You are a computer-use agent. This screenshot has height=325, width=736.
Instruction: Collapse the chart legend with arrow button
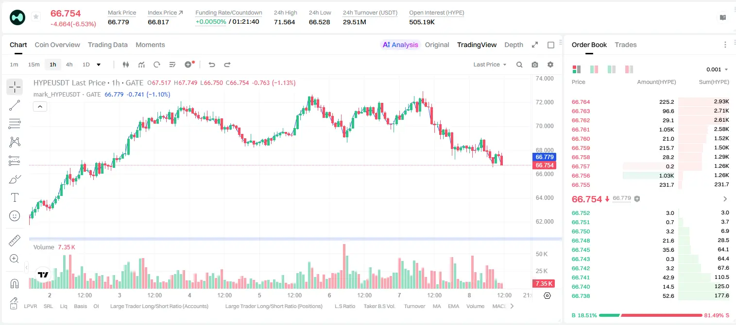(40, 107)
